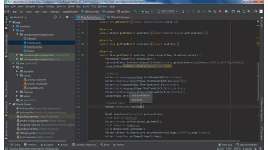The width and height of the screenshot is (268, 150).
Task: Click the rerun app icon
Action: click(183, 11)
